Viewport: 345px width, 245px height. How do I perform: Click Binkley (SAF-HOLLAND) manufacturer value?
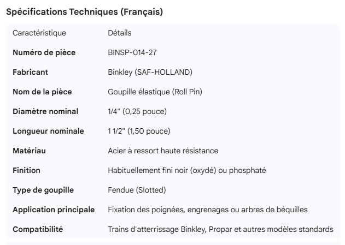pos(150,72)
